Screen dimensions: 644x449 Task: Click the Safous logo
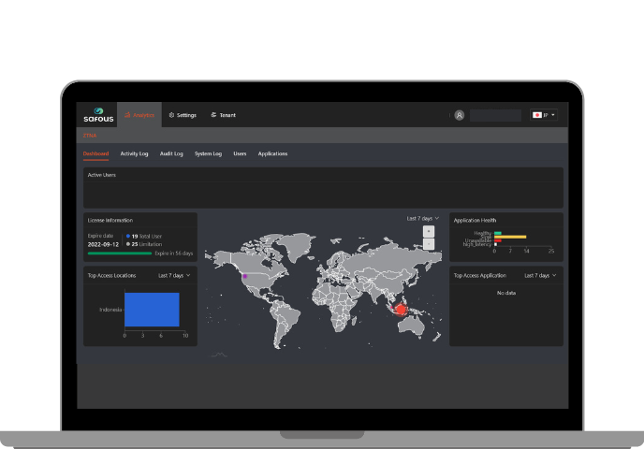tap(98, 115)
